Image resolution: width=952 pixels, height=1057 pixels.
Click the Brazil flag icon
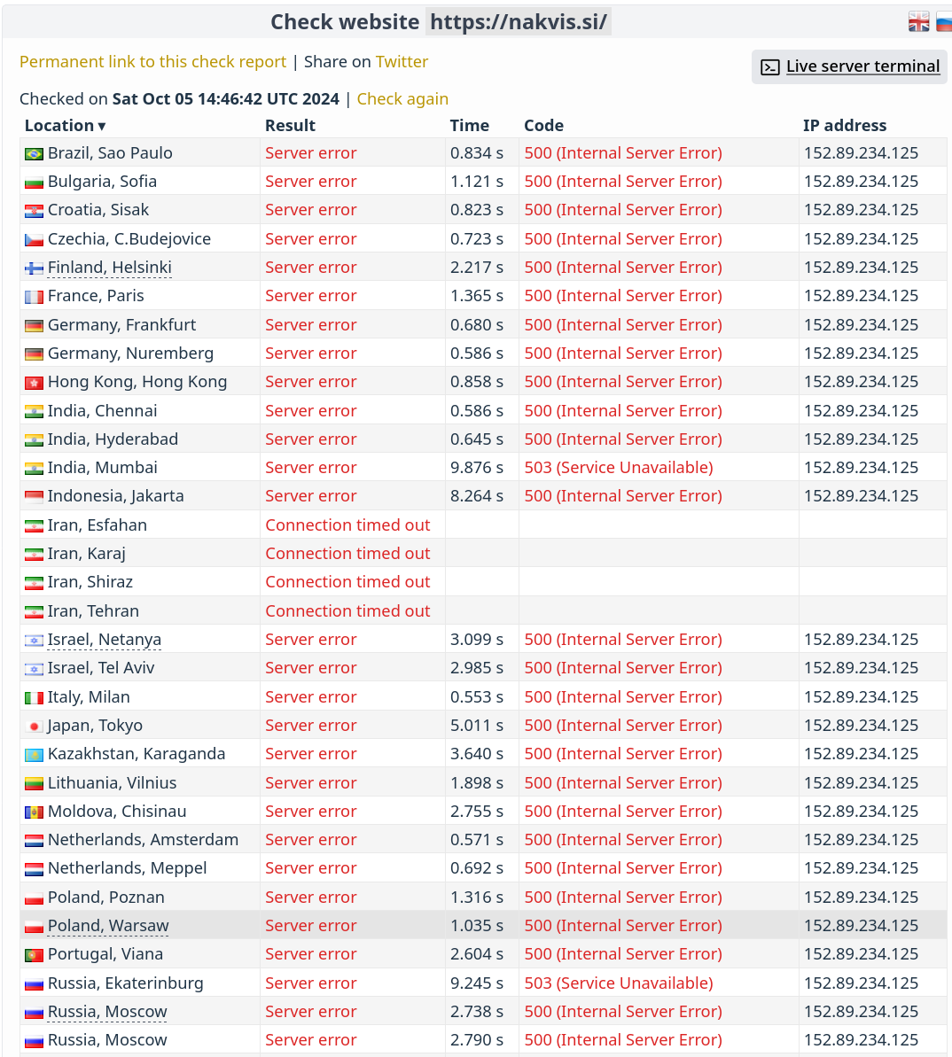(34, 154)
